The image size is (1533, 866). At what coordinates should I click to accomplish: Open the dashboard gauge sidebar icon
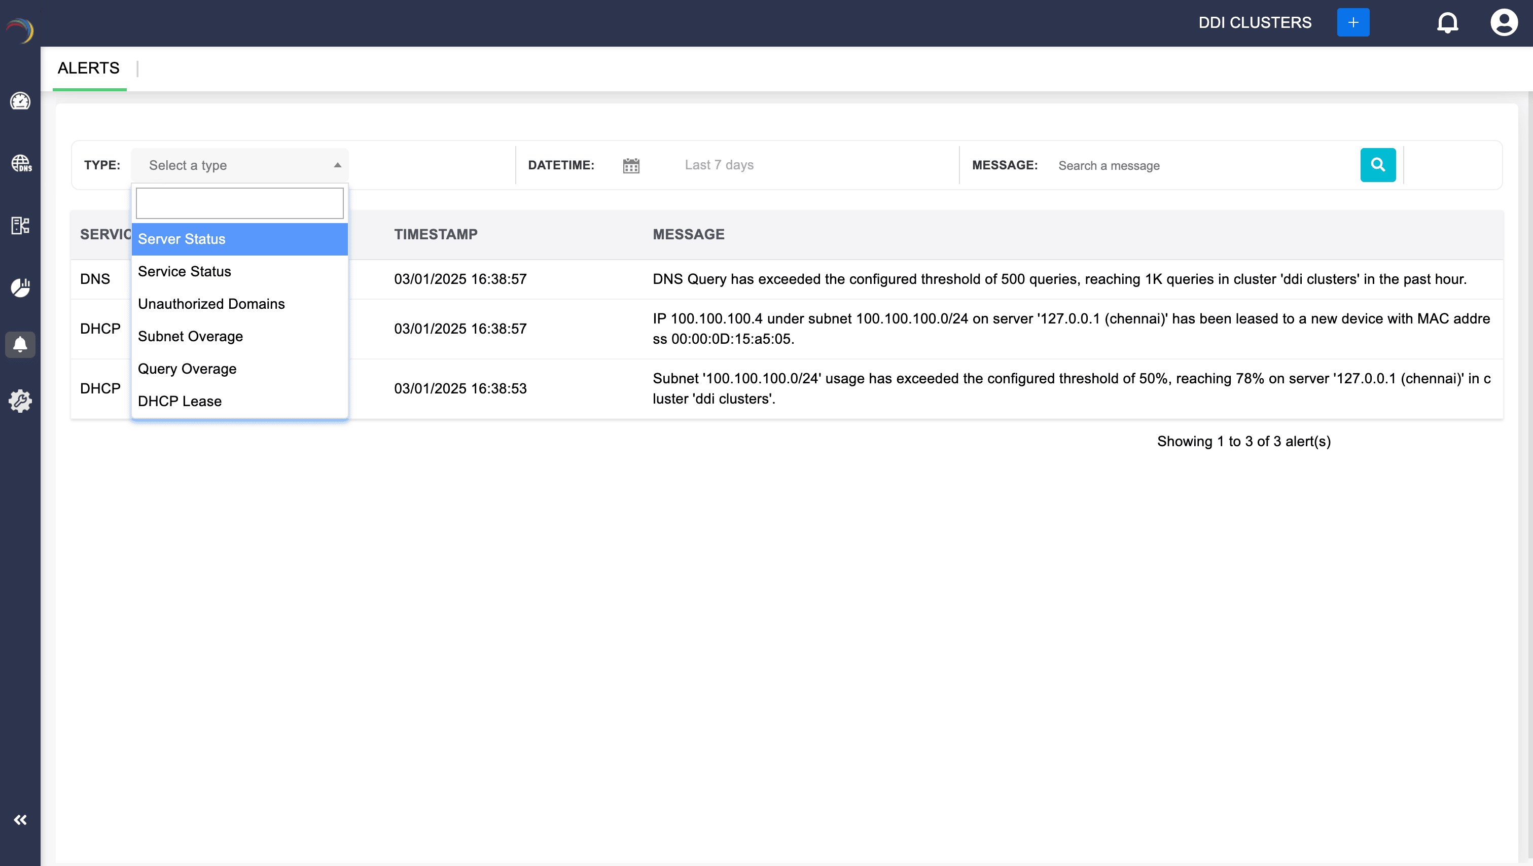click(x=20, y=101)
